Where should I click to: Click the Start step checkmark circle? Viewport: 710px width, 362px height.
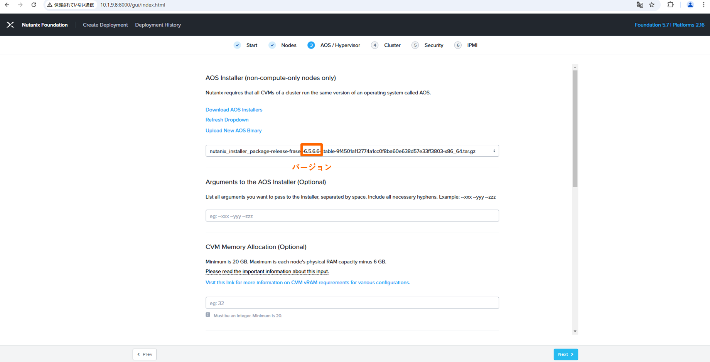coord(237,45)
